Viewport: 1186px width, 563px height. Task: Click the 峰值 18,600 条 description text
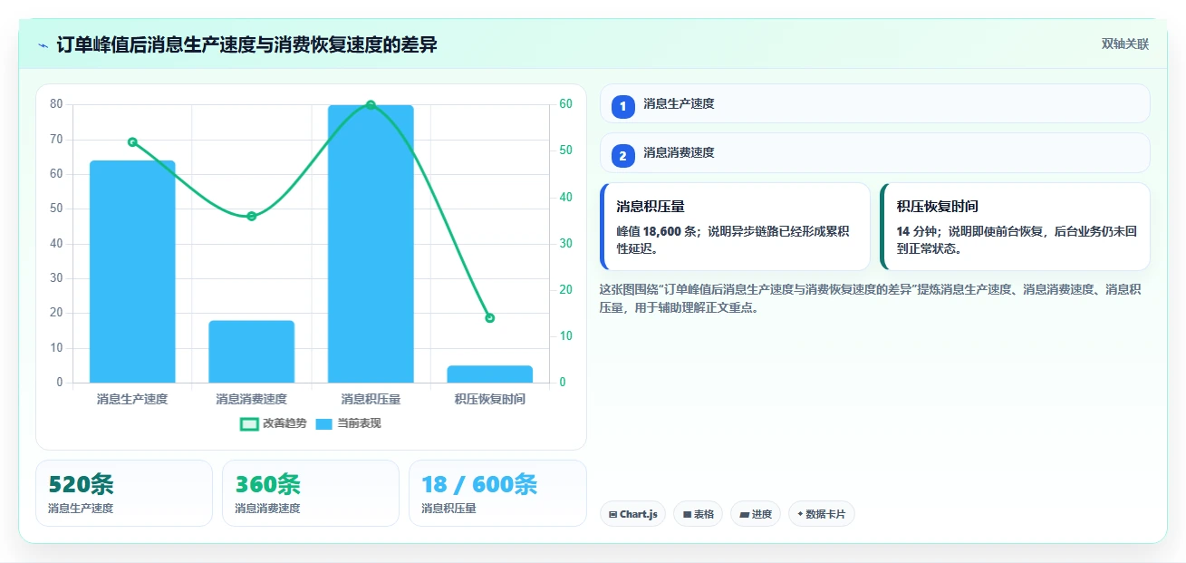[732, 239]
